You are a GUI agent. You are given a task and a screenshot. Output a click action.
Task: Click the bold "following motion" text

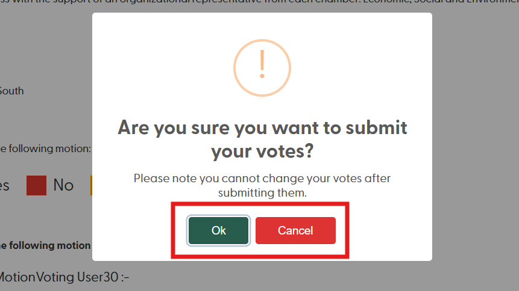coord(46,245)
